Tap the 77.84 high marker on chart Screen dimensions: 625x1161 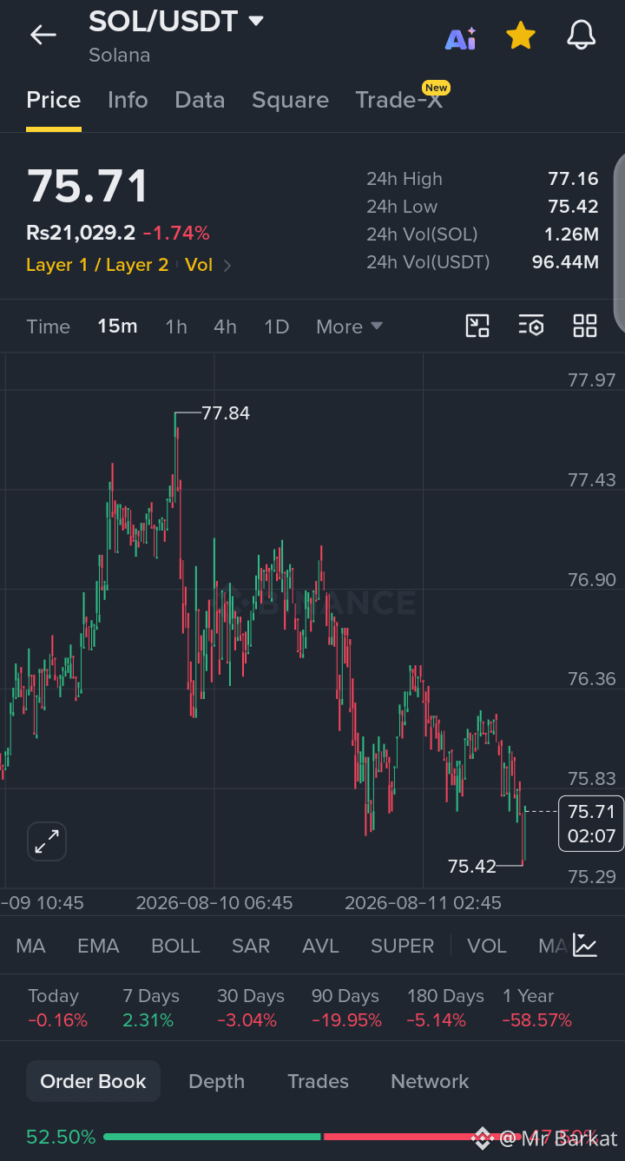coord(226,413)
